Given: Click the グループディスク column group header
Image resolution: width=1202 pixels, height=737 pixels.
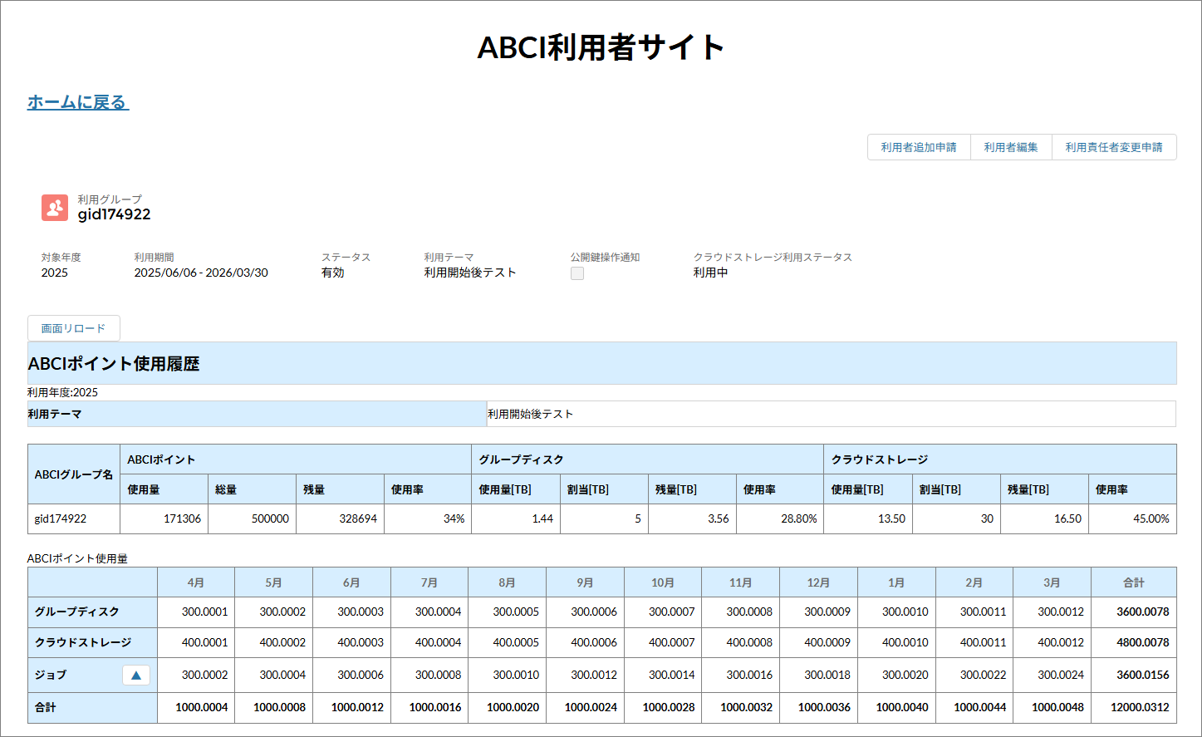Looking at the screenshot, I should pyautogui.click(x=646, y=459).
